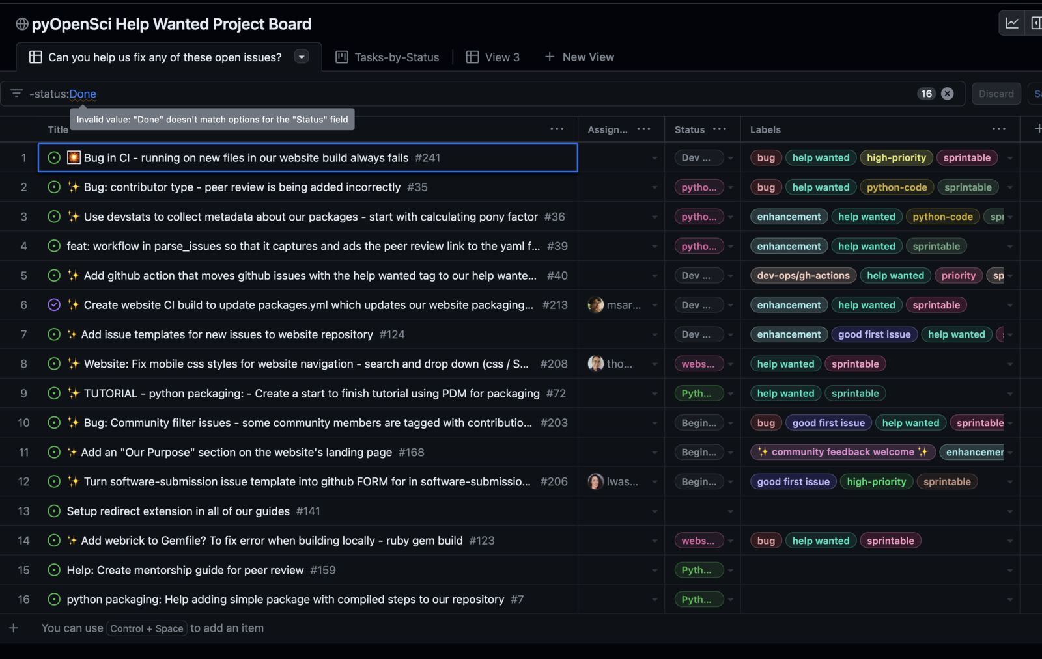The height and width of the screenshot is (659, 1042).
Task: Create a New View
Action: 580,57
